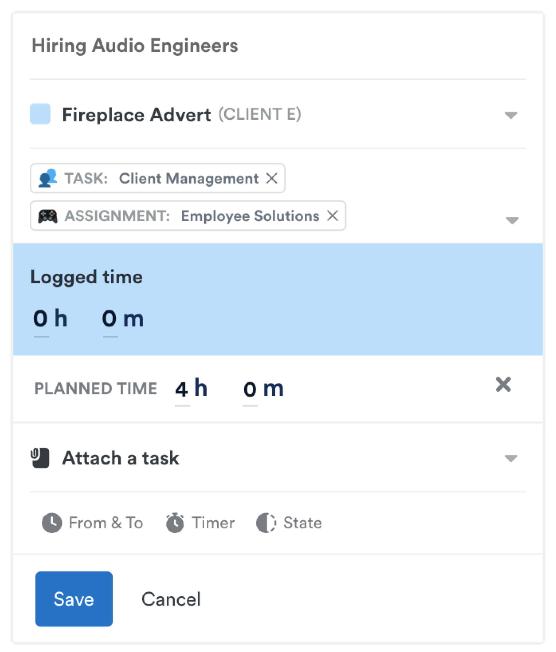This screenshot has width=556, height=652.
Task: Click the planned time minutes field
Action: pyautogui.click(x=250, y=389)
